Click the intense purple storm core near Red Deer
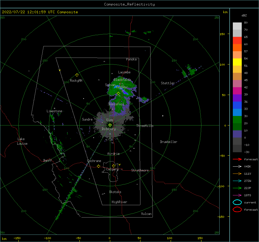259x242 pixels. [x=125, y=93]
